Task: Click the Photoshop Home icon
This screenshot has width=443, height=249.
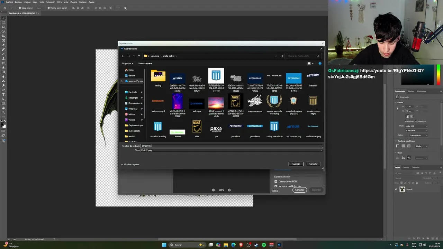Action: pos(4,8)
